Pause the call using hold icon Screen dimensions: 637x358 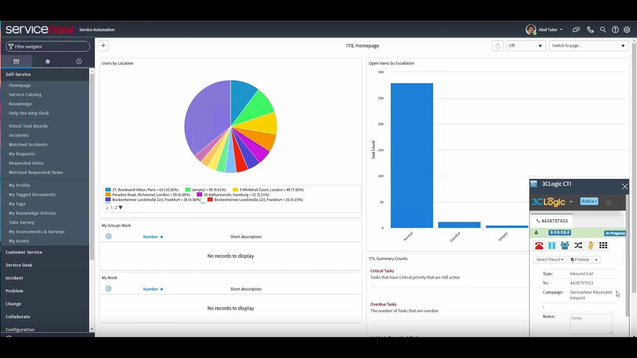[552, 246]
